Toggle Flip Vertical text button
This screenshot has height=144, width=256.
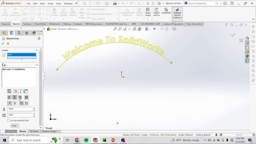pos(10,103)
